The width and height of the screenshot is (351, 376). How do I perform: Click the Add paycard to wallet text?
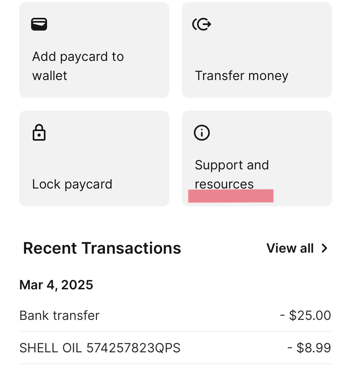coord(78,66)
